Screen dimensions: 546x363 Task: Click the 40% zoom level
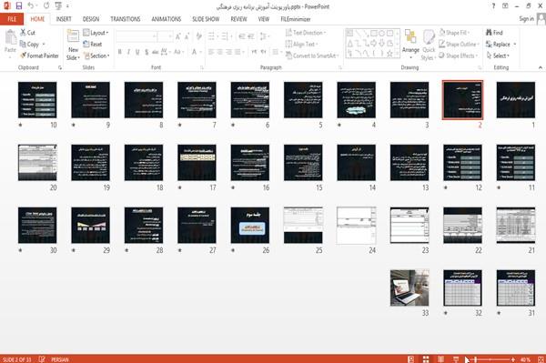pos(525,359)
